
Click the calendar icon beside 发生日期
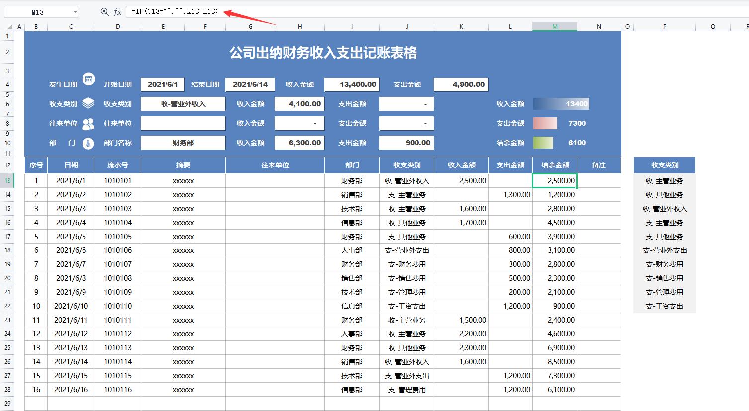(x=88, y=79)
